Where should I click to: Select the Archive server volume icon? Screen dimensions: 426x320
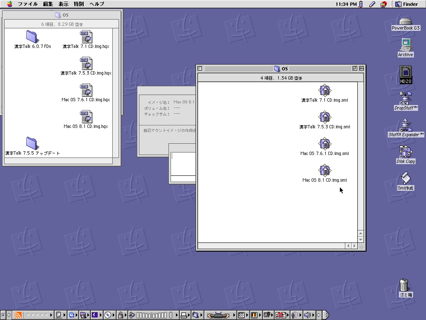coord(406,45)
